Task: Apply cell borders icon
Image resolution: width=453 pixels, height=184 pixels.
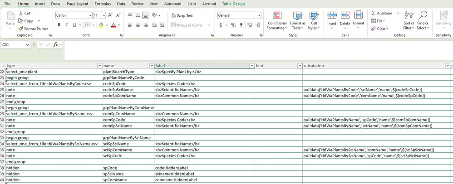Action: [88, 25]
